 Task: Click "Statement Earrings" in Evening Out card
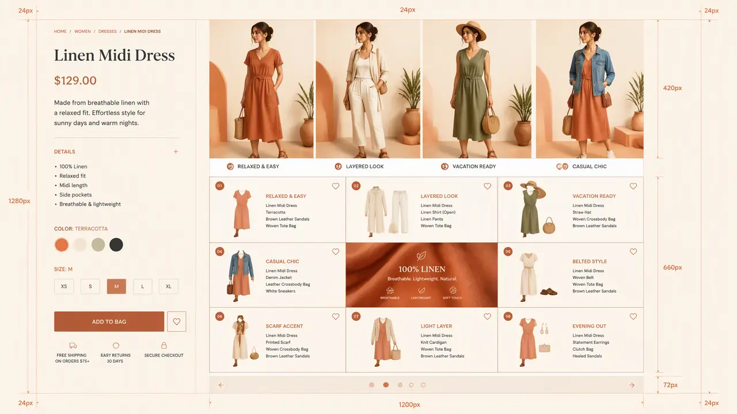pyautogui.click(x=591, y=343)
